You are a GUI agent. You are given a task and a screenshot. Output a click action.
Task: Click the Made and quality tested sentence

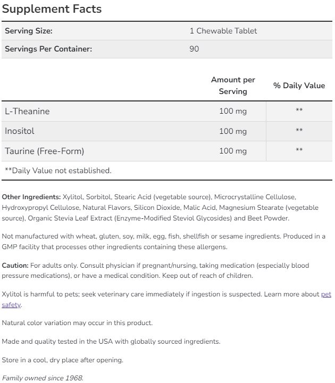click(x=111, y=341)
